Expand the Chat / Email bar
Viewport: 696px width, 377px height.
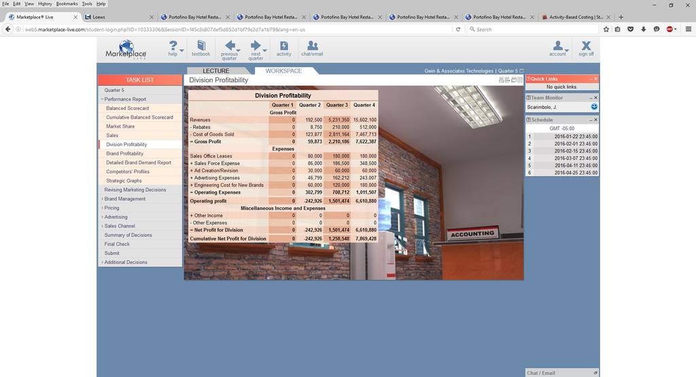595,373
